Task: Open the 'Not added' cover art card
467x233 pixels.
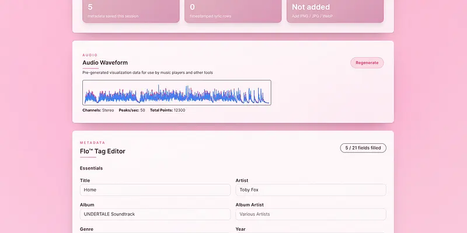Action: coord(334,10)
